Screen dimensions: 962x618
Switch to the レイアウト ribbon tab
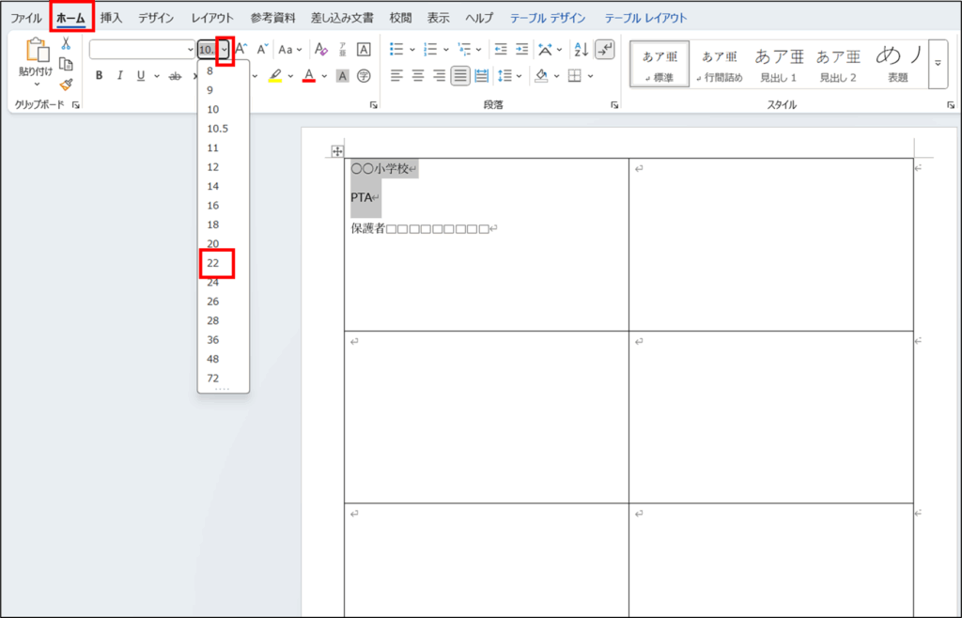(211, 19)
